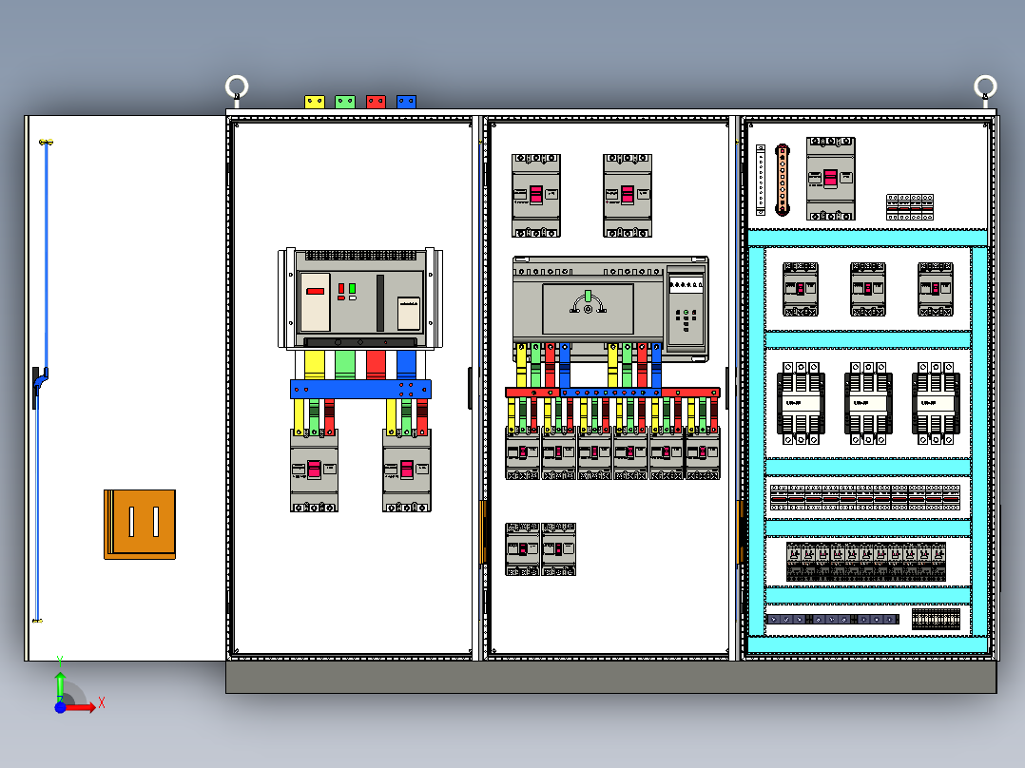Select the red and white fuse terminal row

(x=865, y=497)
